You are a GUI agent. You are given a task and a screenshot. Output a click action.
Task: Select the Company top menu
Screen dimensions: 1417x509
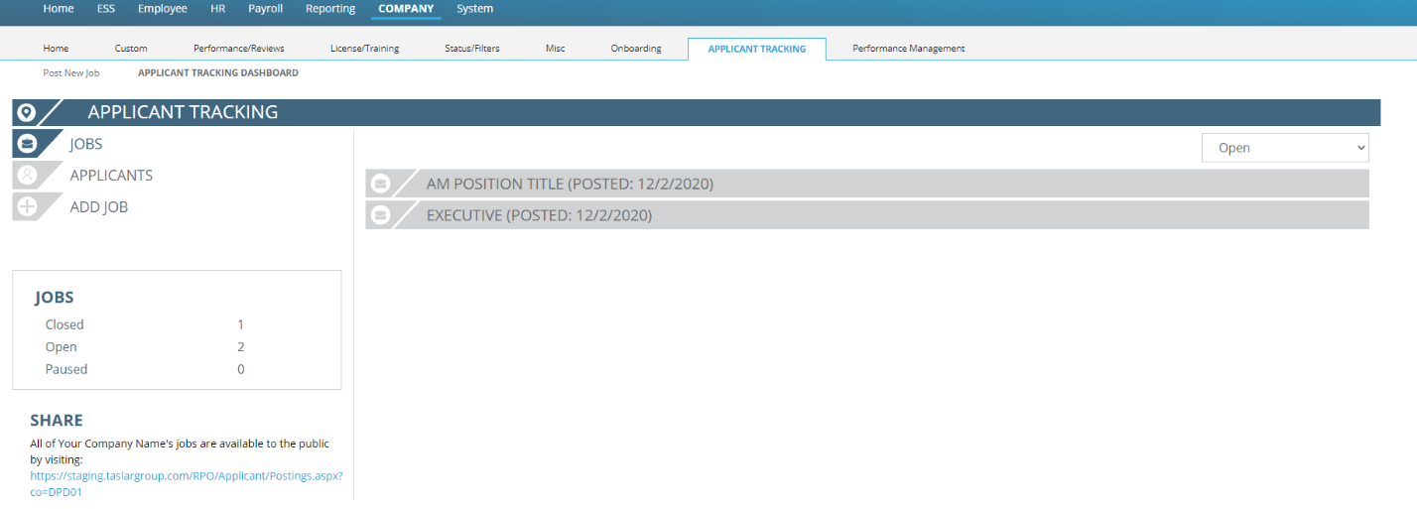coord(406,9)
